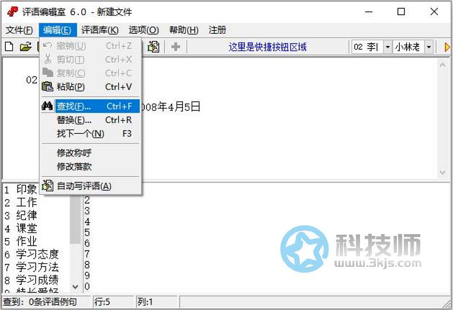This screenshot has width=453, height=310.
Task: Click the editor scroll-down arrow
Action: (x=442, y=172)
